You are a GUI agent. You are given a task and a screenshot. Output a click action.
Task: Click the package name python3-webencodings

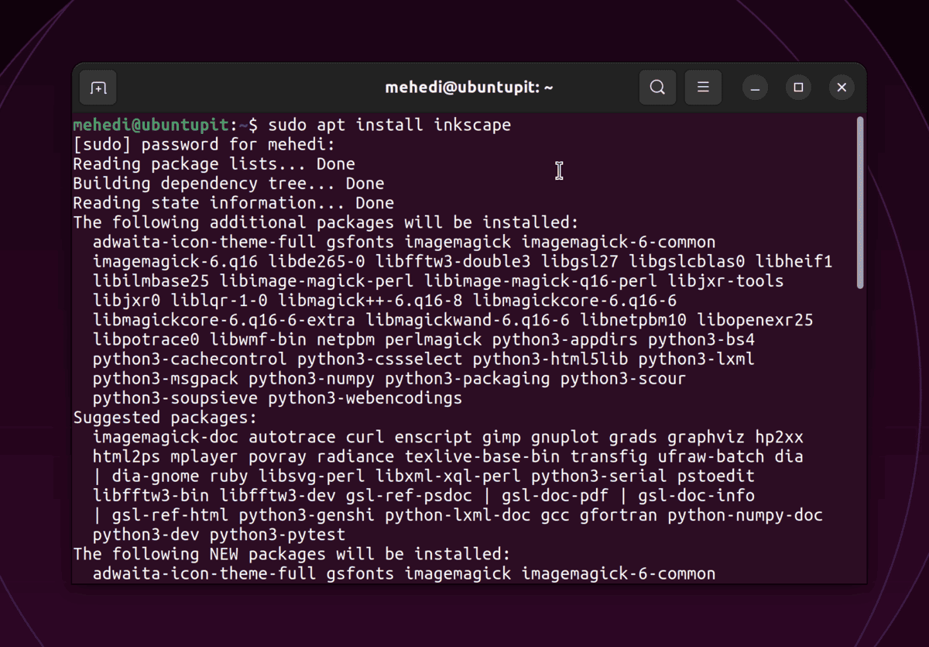(x=365, y=398)
